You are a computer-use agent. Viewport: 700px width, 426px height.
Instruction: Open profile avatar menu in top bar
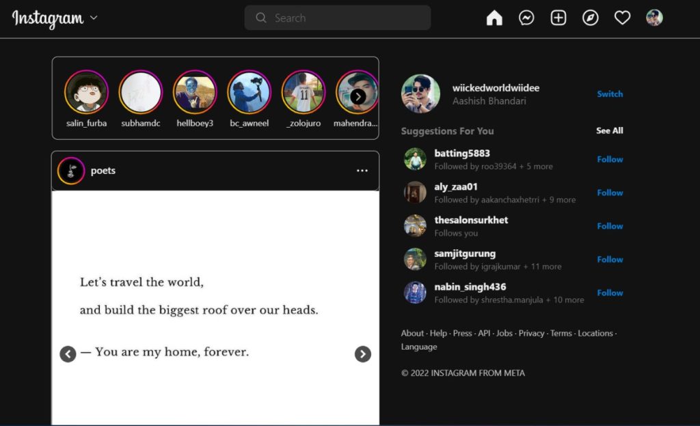654,18
